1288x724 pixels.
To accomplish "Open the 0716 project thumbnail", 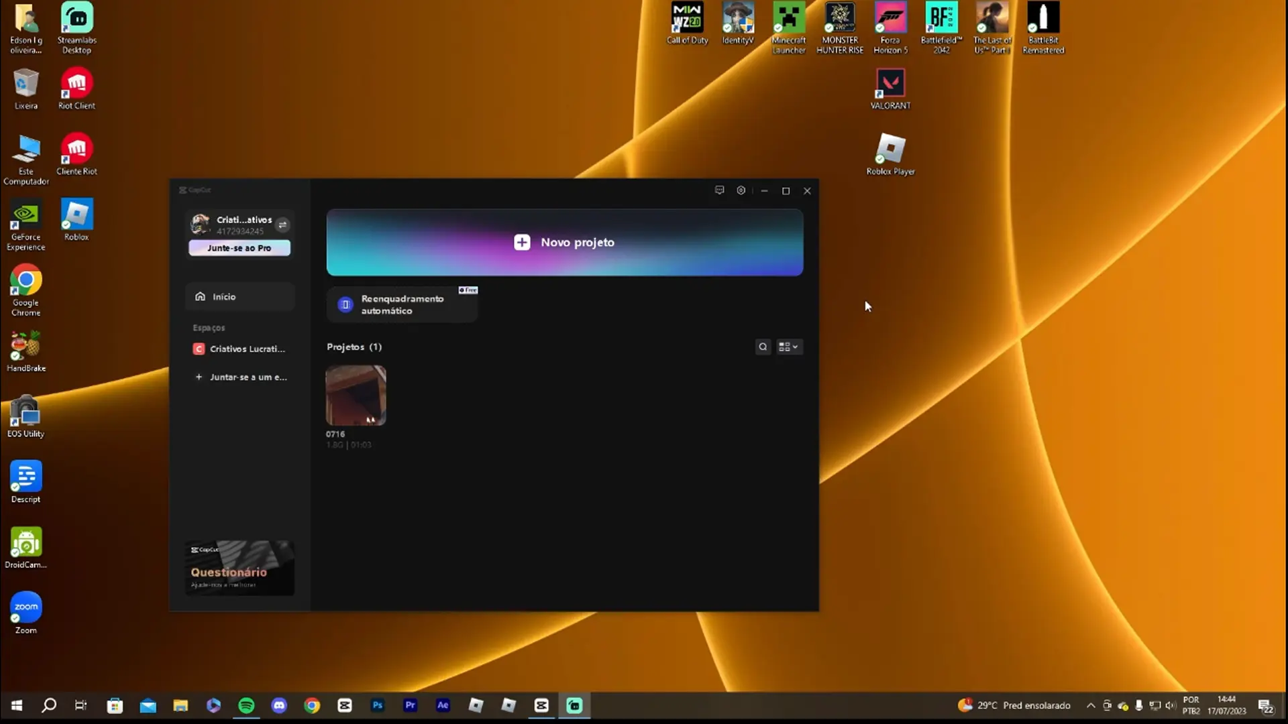I will point(356,396).
